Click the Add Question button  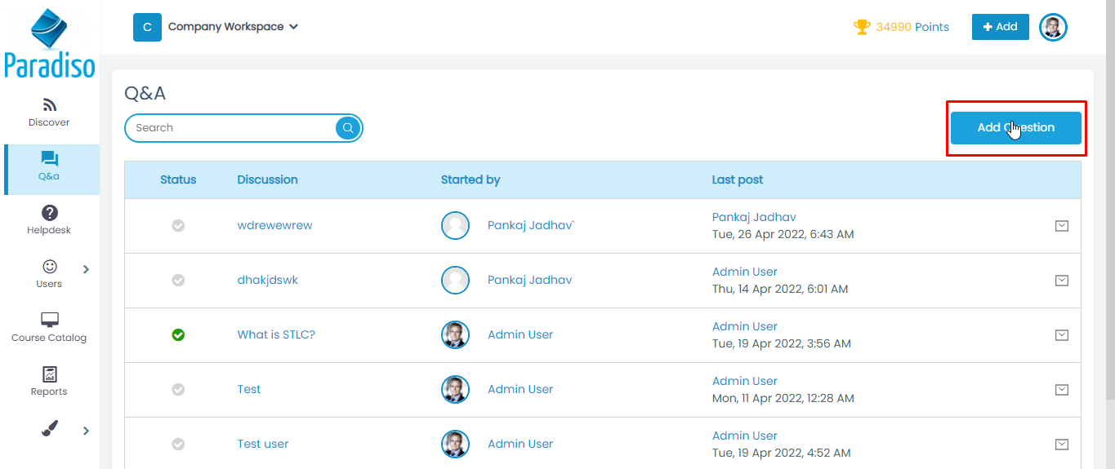[x=1015, y=128]
